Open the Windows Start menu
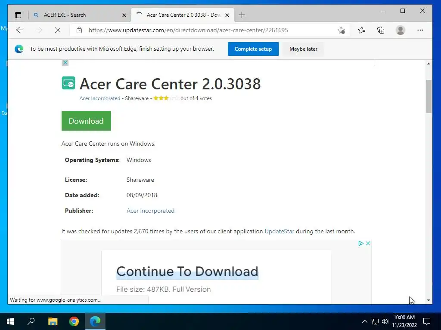441x330 pixels. (10, 321)
